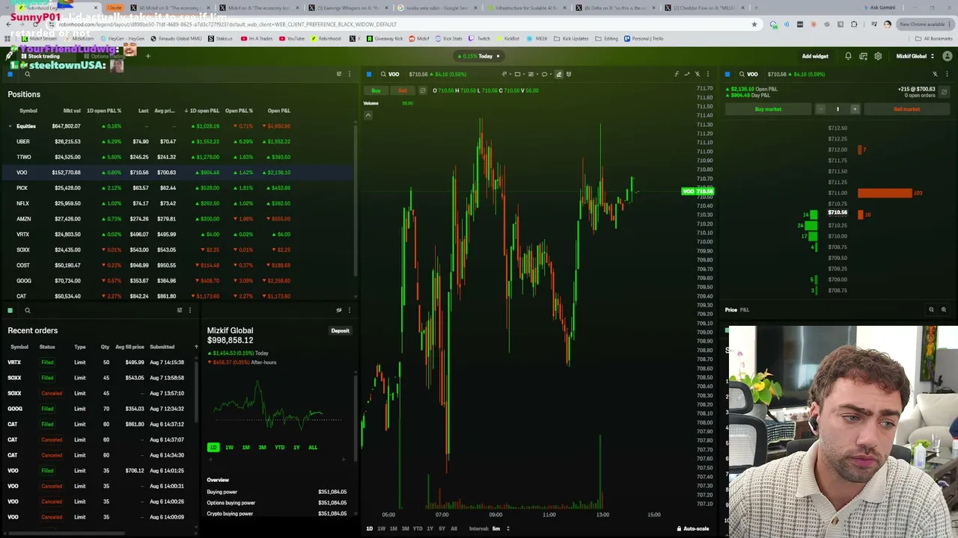Click the Sell market button

point(906,109)
